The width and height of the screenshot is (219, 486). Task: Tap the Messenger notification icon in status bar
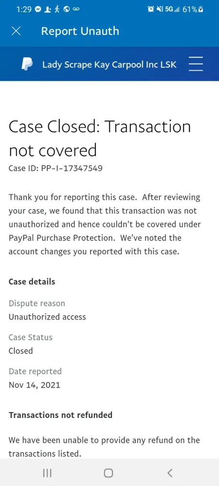[38, 9]
